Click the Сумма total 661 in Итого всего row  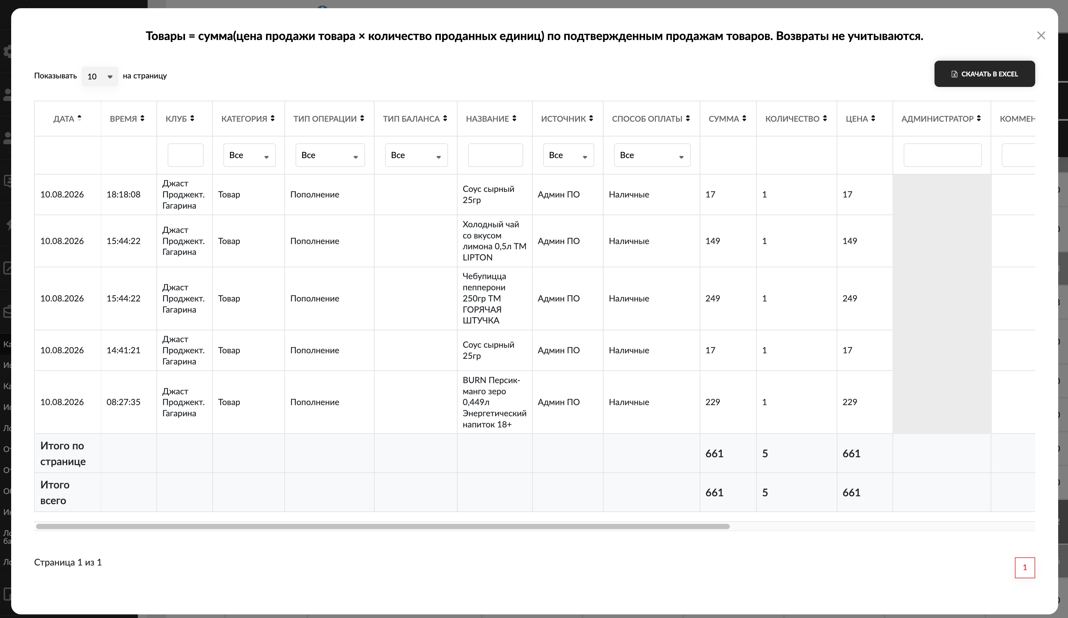[714, 493]
